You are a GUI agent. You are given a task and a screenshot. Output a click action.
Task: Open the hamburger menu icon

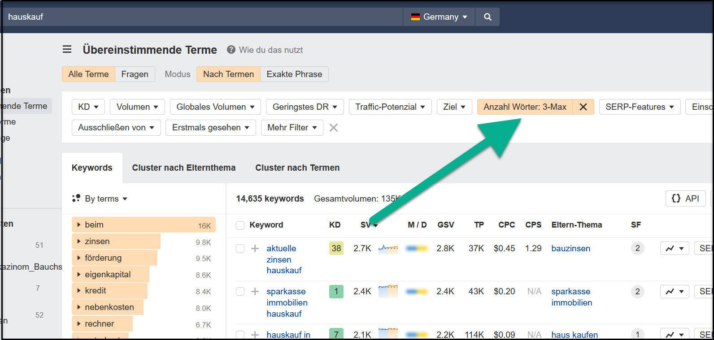pyautogui.click(x=67, y=49)
